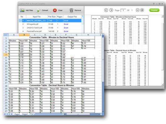Click the spreadsheet horizontal scrollbar
The image size is (166, 124).
[x=78, y=114]
